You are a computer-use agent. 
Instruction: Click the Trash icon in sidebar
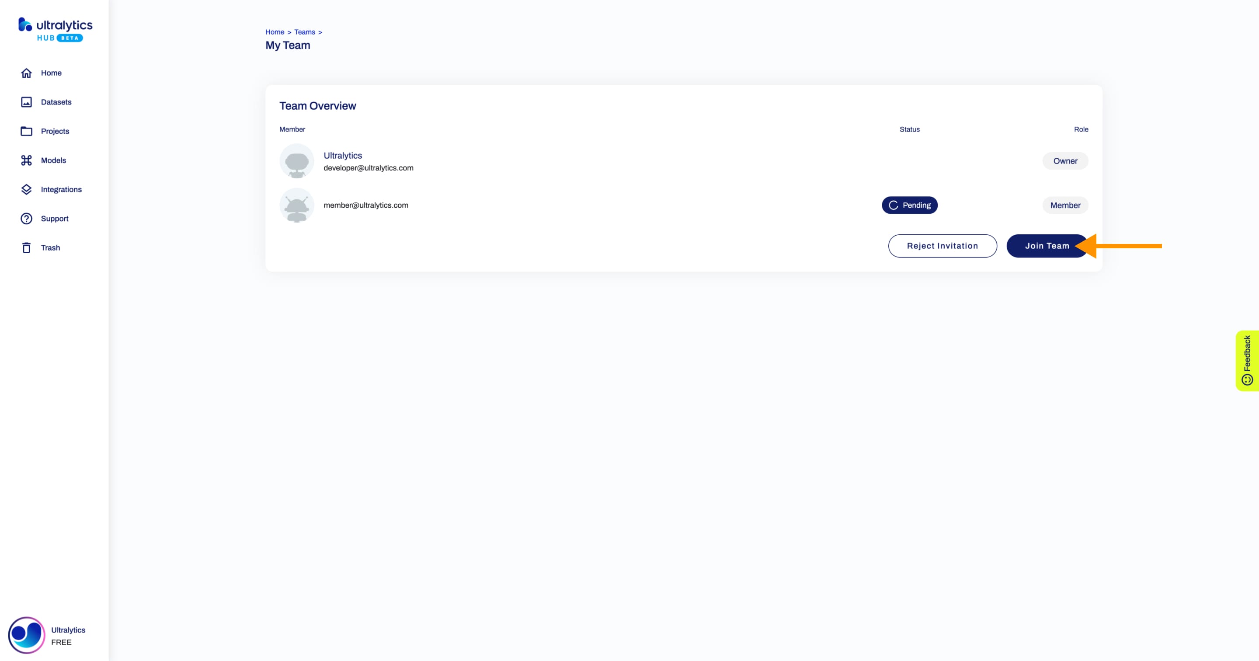click(x=27, y=247)
